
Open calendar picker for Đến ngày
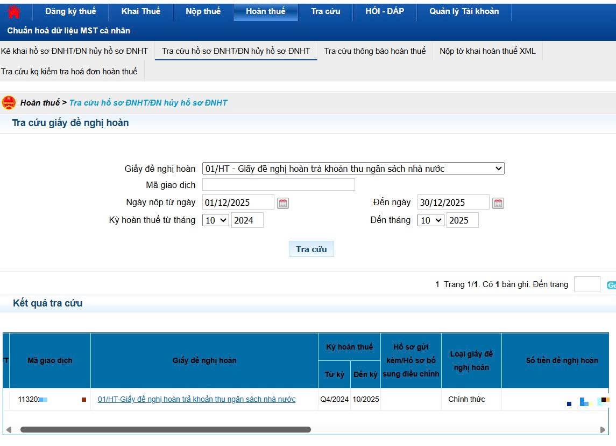coord(498,203)
